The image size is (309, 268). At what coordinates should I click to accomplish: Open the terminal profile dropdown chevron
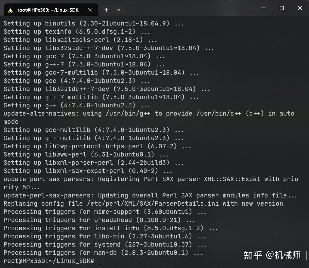tap(118, 9)
